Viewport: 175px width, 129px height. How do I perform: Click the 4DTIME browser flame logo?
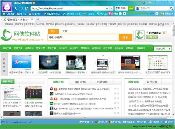7,7
